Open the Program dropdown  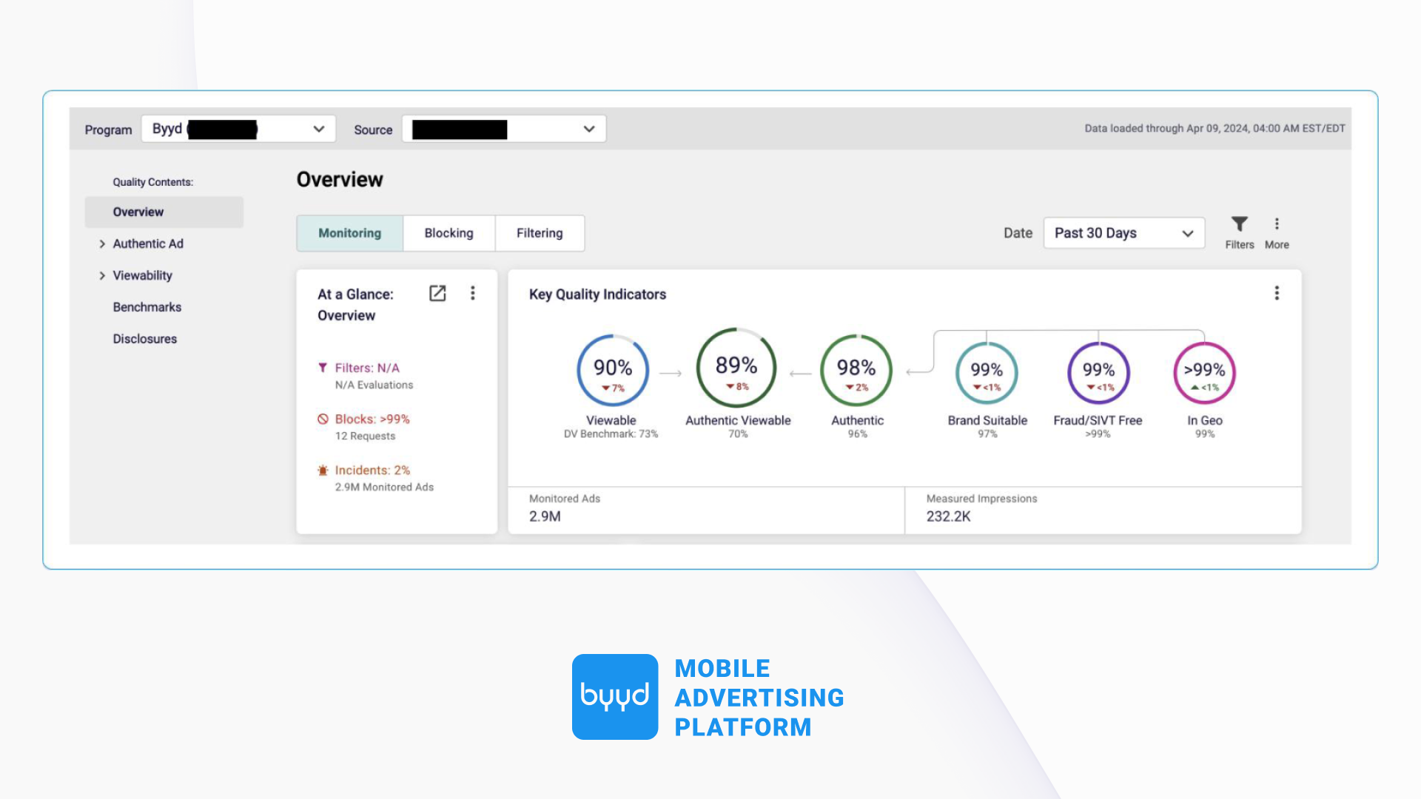coord(238,129)
